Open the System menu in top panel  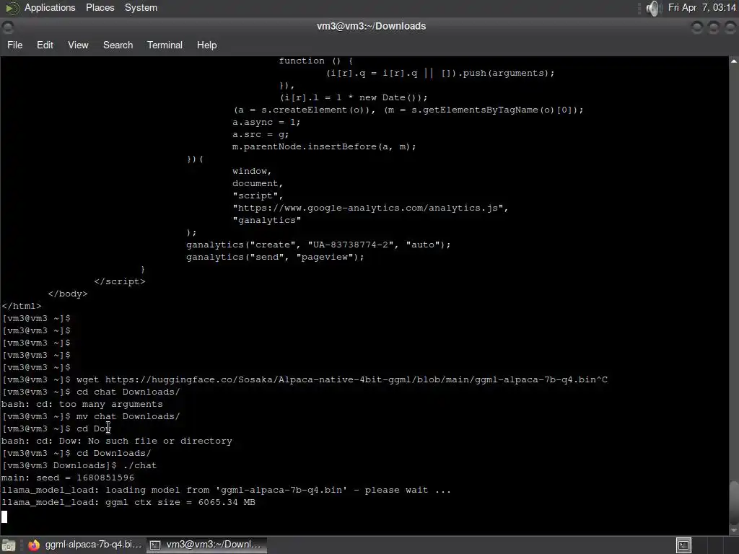point(141,7)
